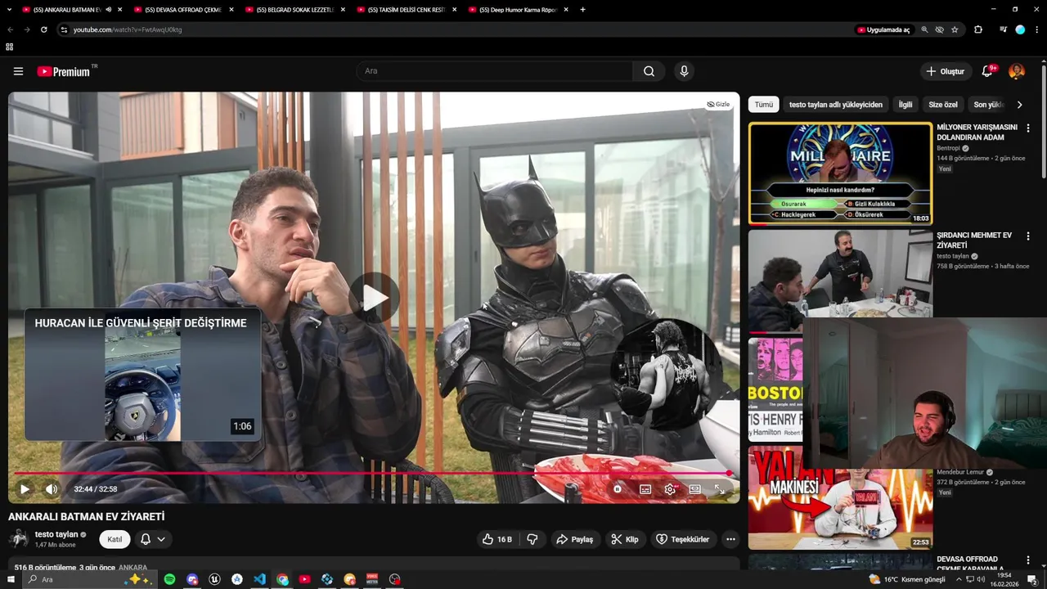
Task: Mute video with player volume icon
Action: pos(52,489)
